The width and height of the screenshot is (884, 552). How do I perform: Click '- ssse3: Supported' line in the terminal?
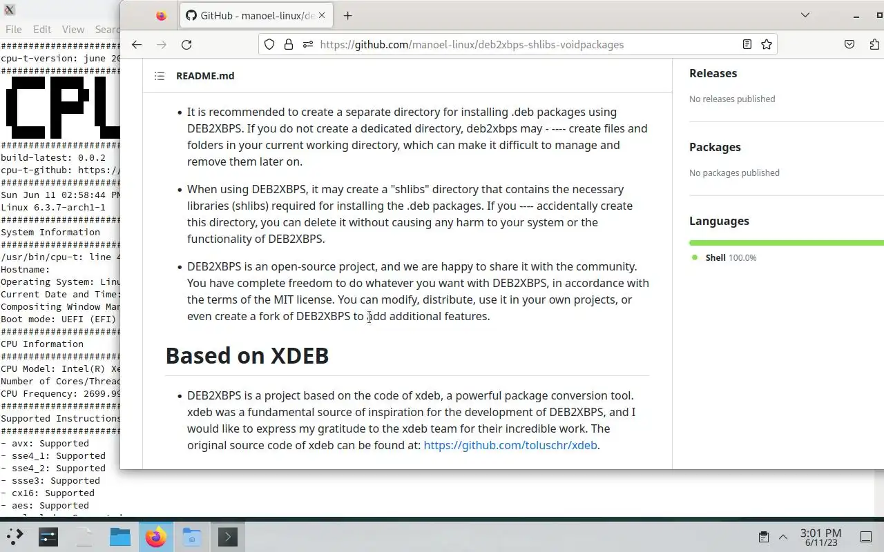pos(50,481)
